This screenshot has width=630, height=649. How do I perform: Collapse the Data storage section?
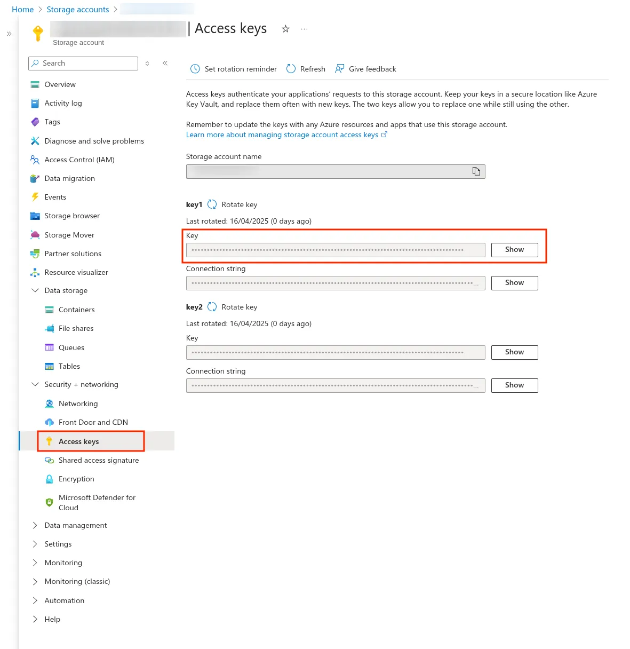35,290
